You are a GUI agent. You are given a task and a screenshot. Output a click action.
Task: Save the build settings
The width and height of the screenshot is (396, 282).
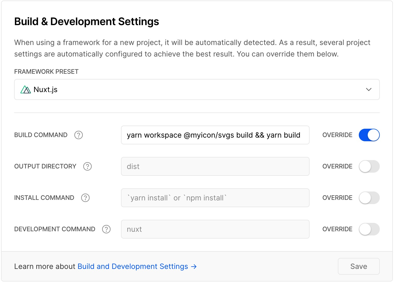point(359,266)
